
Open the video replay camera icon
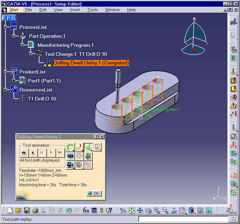point(70,165)
